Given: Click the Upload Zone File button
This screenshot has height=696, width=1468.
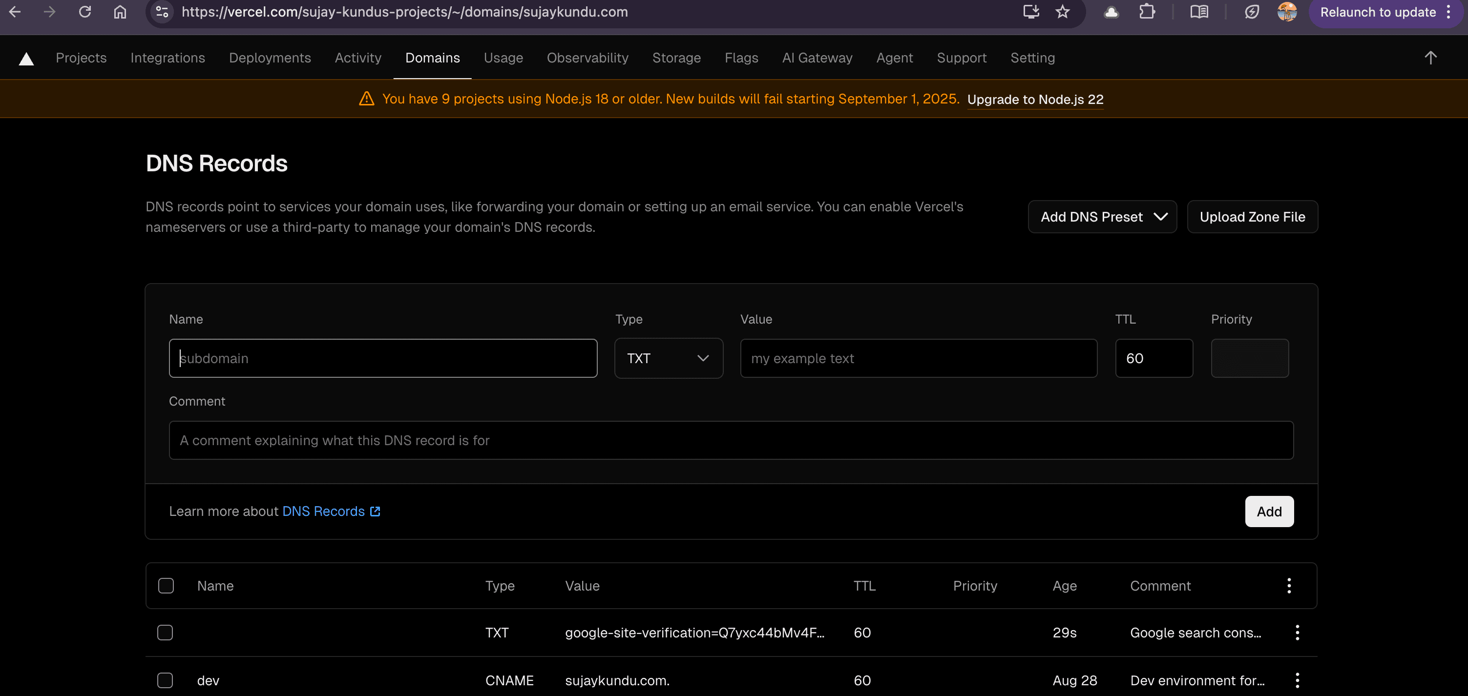Looking at the screenshot, I should coord(1252,216).
